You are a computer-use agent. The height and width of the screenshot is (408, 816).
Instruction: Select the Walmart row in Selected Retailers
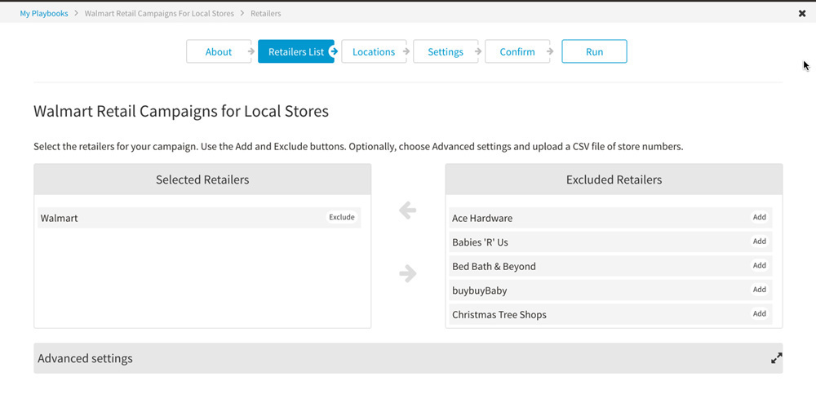(x=199, y=218)
